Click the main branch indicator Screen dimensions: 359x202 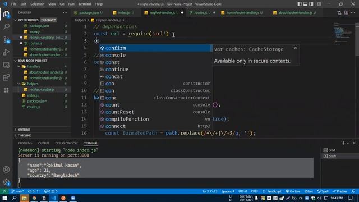pyautogui.click(x=17, y=191)
